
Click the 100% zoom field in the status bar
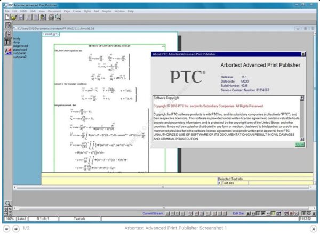pos(10,219)
